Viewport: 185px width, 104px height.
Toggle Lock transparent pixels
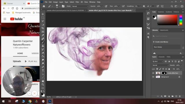click(x=157, y=69)
